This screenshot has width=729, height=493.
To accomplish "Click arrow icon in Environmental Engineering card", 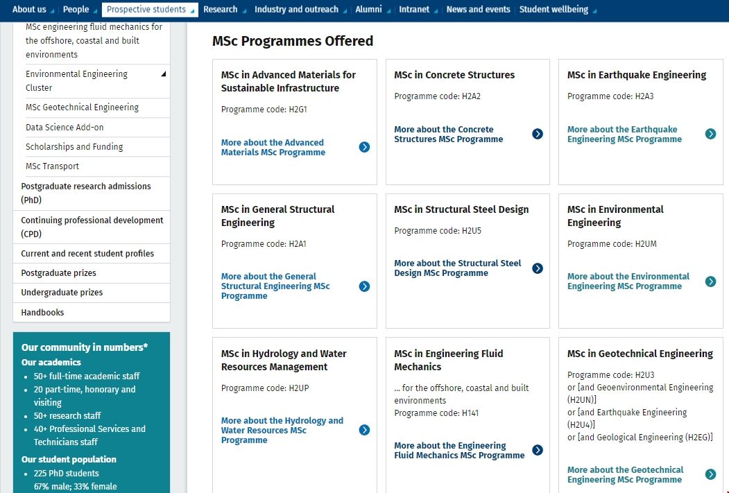I will (710, 282).
